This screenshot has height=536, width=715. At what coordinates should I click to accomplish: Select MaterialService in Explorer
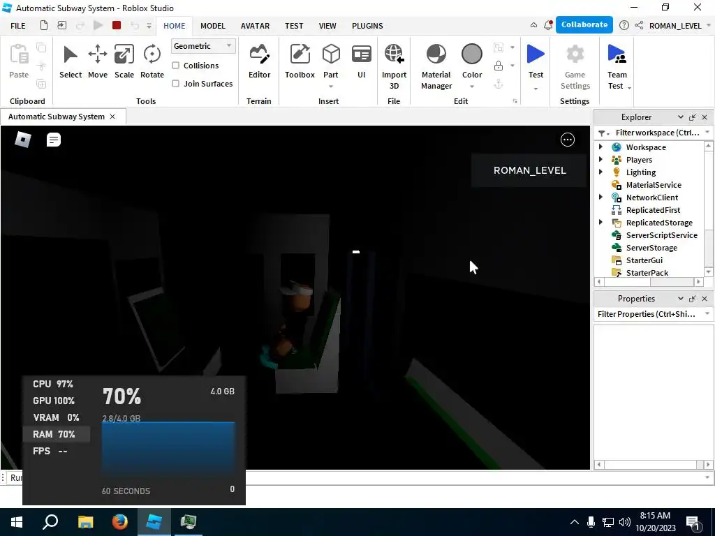pos(653,184)
